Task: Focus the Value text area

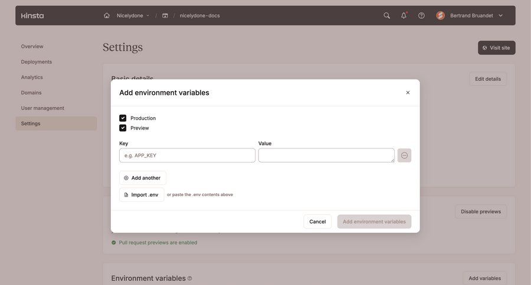Action: (x=326, y=155)
